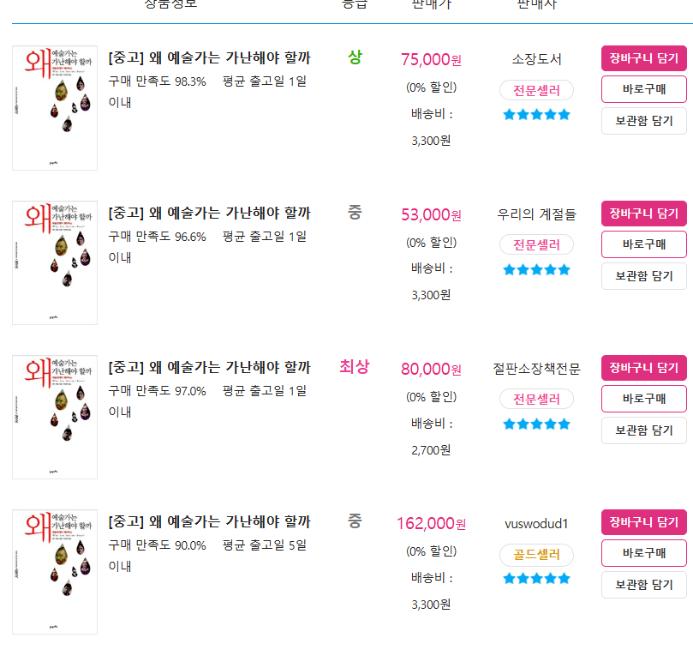Open first book cover thumbnail priced 75,000원
The image size is (693, 650).
tap(55, 108)
